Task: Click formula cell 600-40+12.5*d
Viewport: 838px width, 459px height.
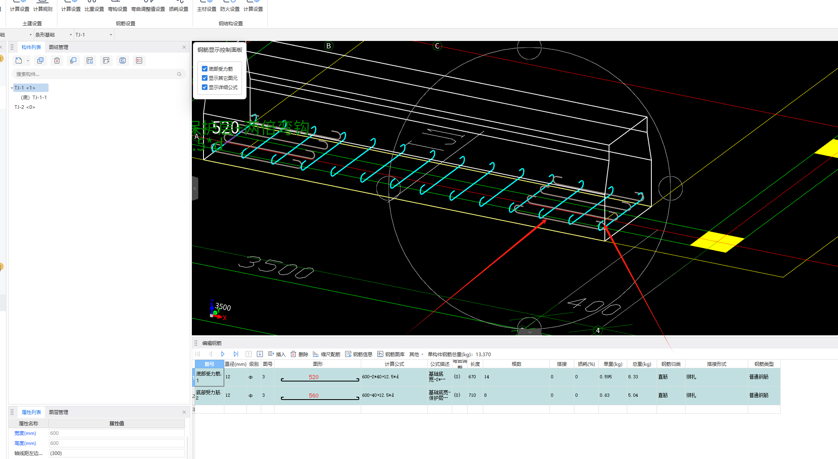Action: click(x=394, y=396)
